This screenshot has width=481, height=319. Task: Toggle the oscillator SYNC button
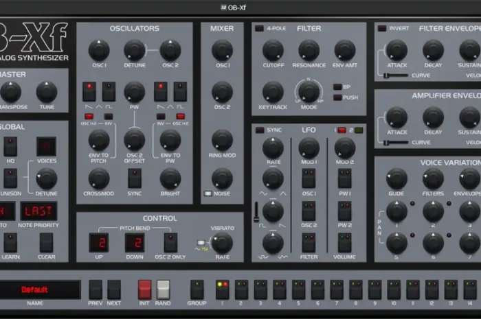tap(135, 178)
